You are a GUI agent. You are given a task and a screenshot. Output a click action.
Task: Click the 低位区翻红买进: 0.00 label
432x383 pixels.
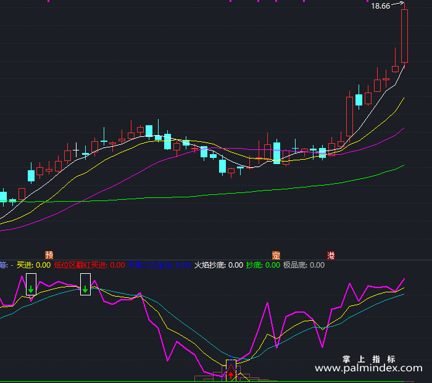(89, 265)
